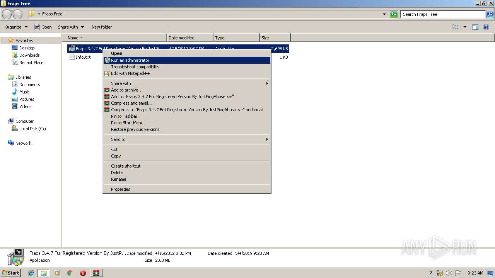
Task: Sort by Size column header
Action: click(275, 38)
